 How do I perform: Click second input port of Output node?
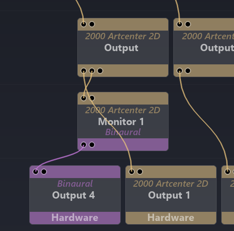click(x=92, y=24)
